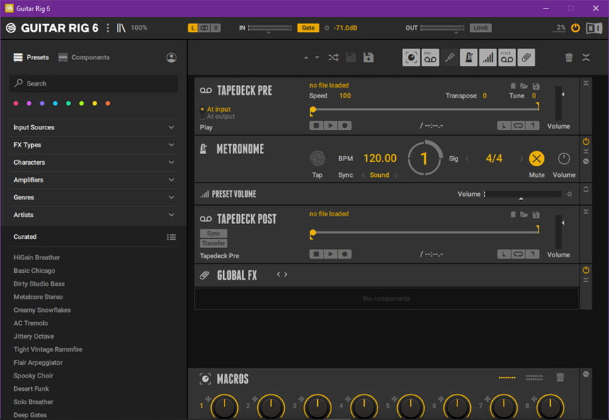This screenshot has width=609, height=420.
Task: Toggle the Tuner toolbar icon
Action: (x=450, y=58)
